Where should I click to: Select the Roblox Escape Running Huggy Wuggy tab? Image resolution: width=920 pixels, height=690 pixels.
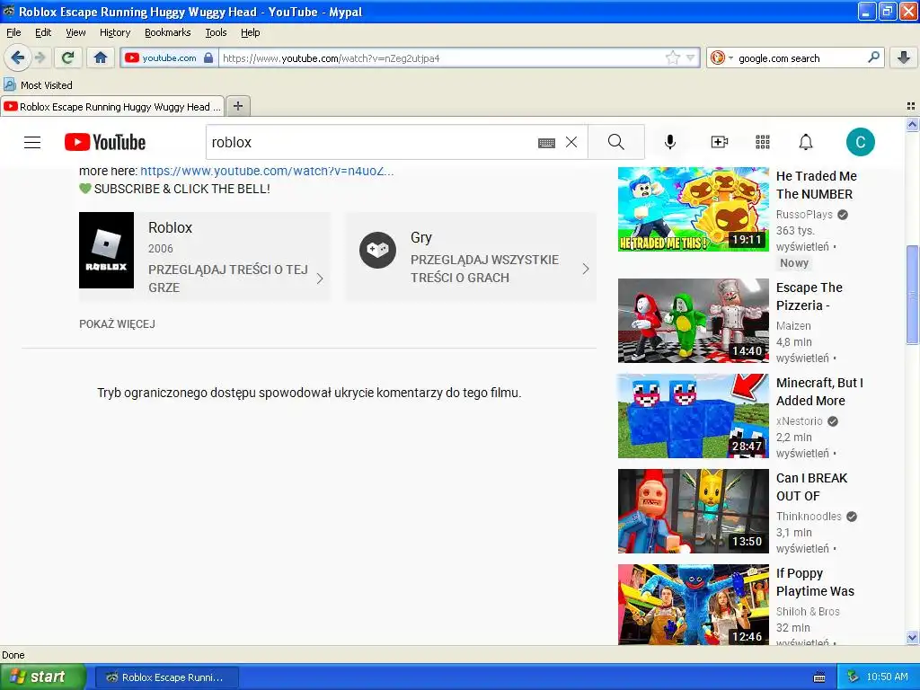[x=112, y=106]
